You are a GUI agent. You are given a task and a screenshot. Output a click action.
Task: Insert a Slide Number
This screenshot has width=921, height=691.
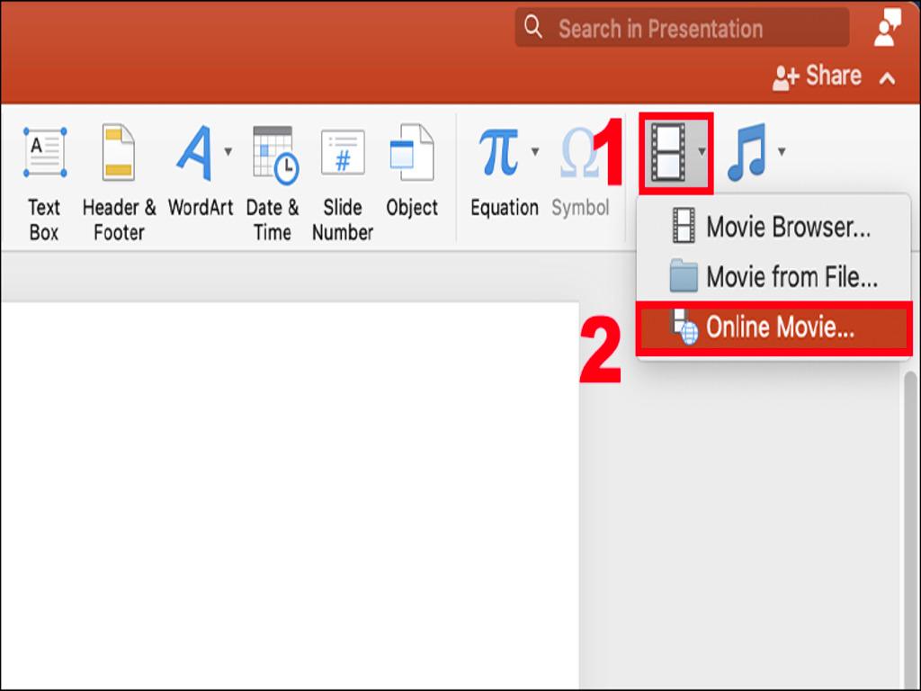342,171
